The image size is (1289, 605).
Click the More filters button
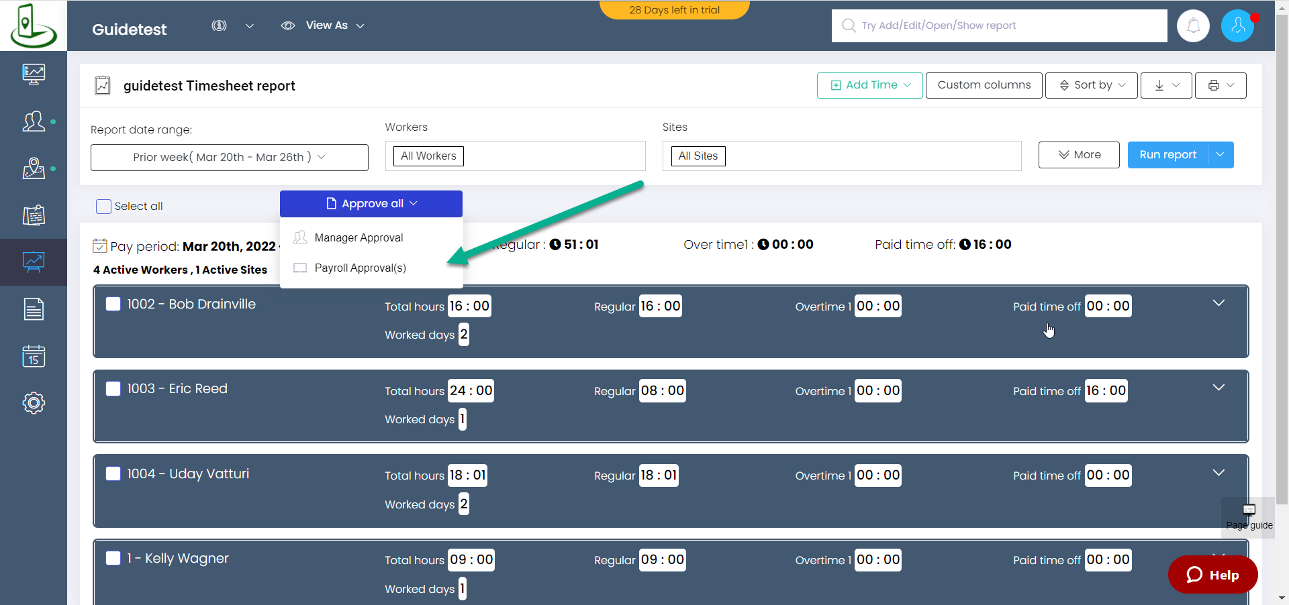(x=1079, y=155)
